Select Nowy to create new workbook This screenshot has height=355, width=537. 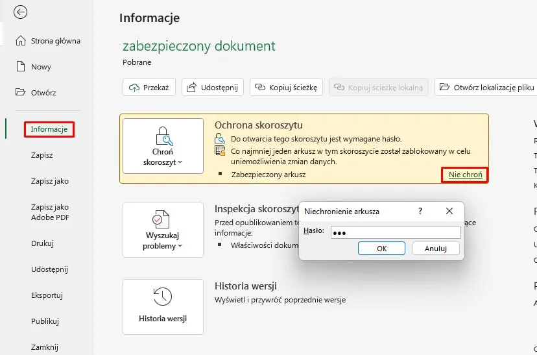pos(40,67)
